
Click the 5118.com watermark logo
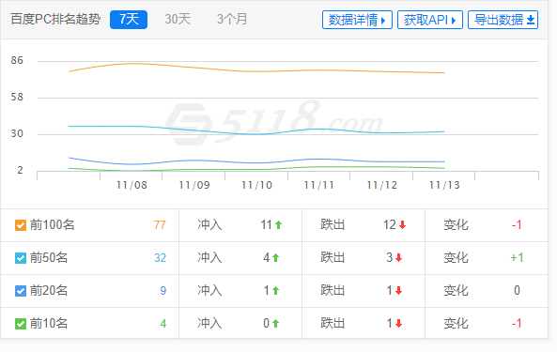(x=275, y=122)
